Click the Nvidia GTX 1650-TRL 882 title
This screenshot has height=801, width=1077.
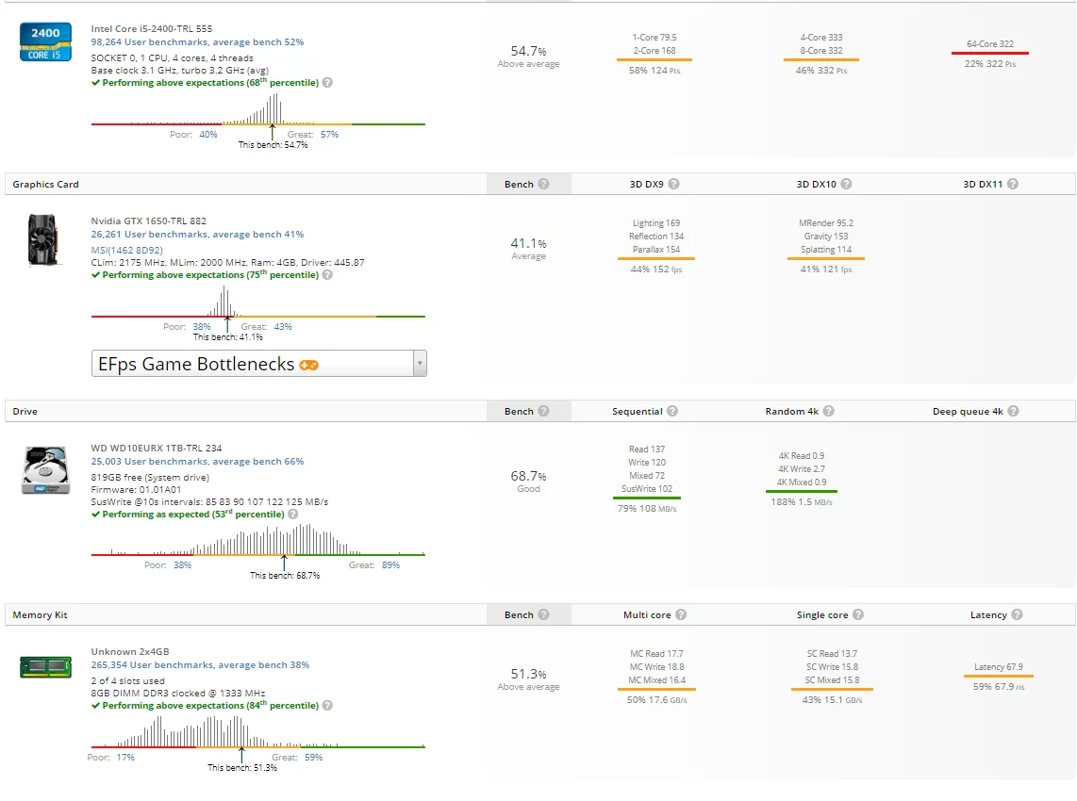[148, 221]
